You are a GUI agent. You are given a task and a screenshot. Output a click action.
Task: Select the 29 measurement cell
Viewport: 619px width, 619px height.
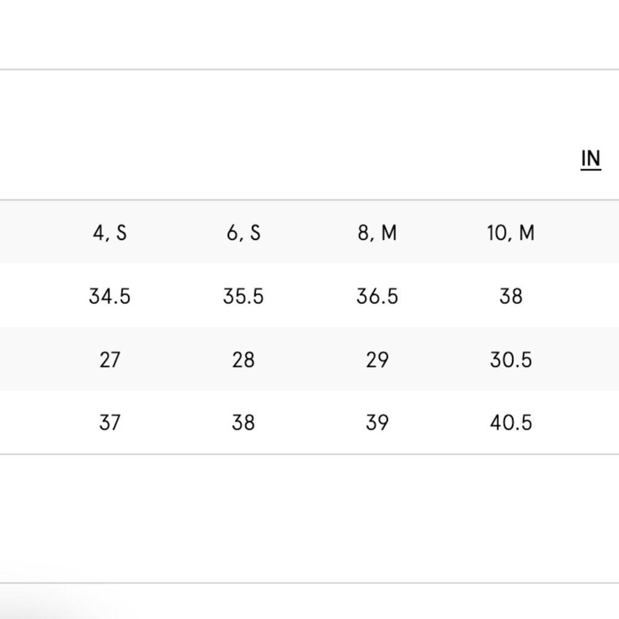[377, 360]
